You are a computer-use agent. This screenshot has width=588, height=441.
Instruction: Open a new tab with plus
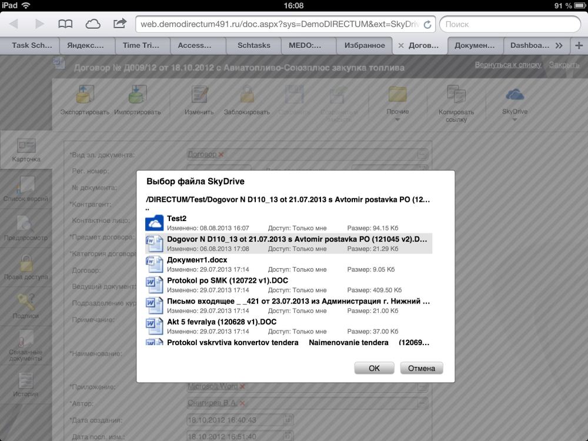(579, 45)
